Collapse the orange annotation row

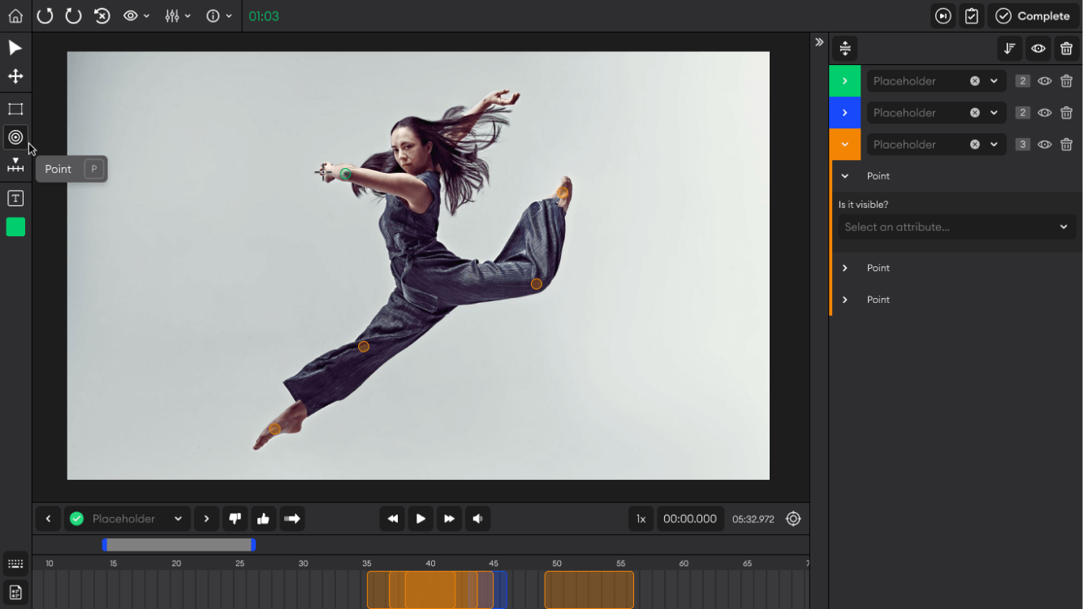tap(845, 145)
